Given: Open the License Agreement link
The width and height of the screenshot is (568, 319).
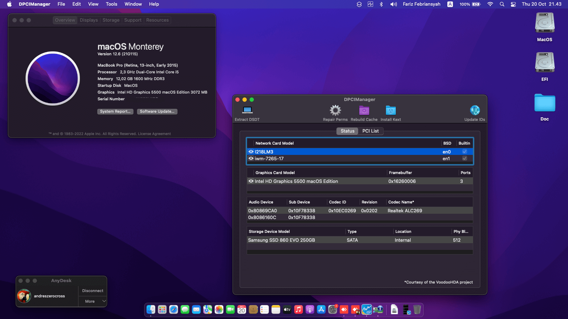Looking at the screenshot, I should pos(154,134).
